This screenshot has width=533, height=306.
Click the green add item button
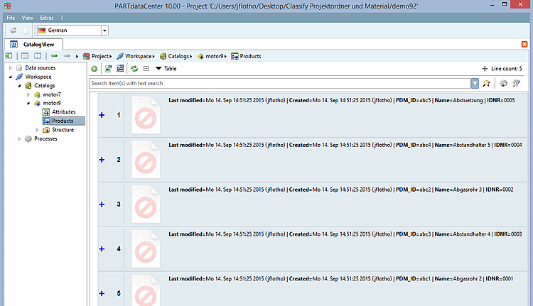click(94, 69)
